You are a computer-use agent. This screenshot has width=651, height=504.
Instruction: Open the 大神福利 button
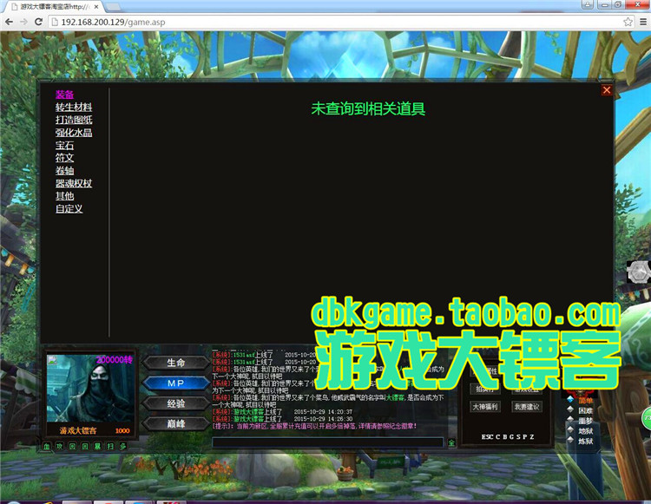(x=485, y=407)
